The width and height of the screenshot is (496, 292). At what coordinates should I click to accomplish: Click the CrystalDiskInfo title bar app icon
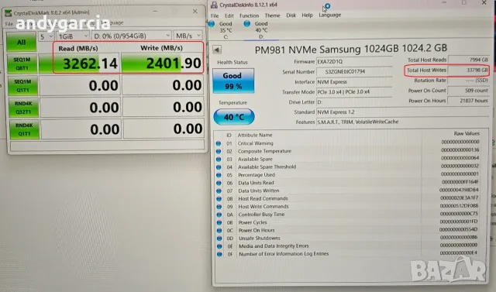click(x=214, y=5)
